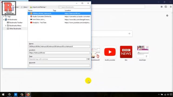
Task: Minimize the Library window
Action: pos(76,3)
